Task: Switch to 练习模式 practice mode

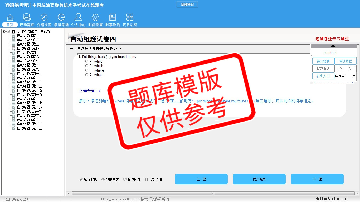Action: [323, 61]
